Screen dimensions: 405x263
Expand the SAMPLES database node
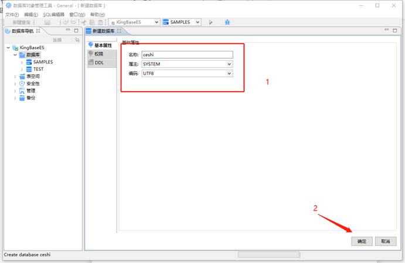point(22,62)
